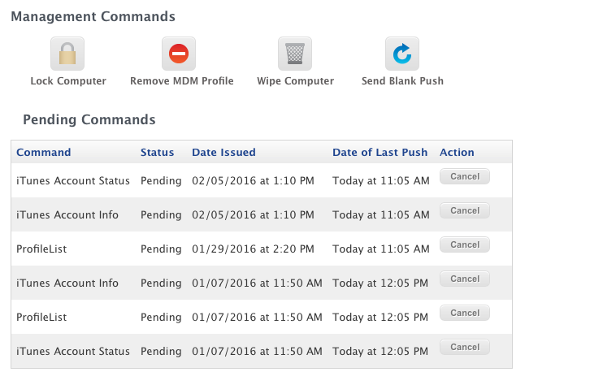Viewport: 603px width, 385px height.
Task: Click the Lock Computer padlock icon
Action: (x=67, y=54)
